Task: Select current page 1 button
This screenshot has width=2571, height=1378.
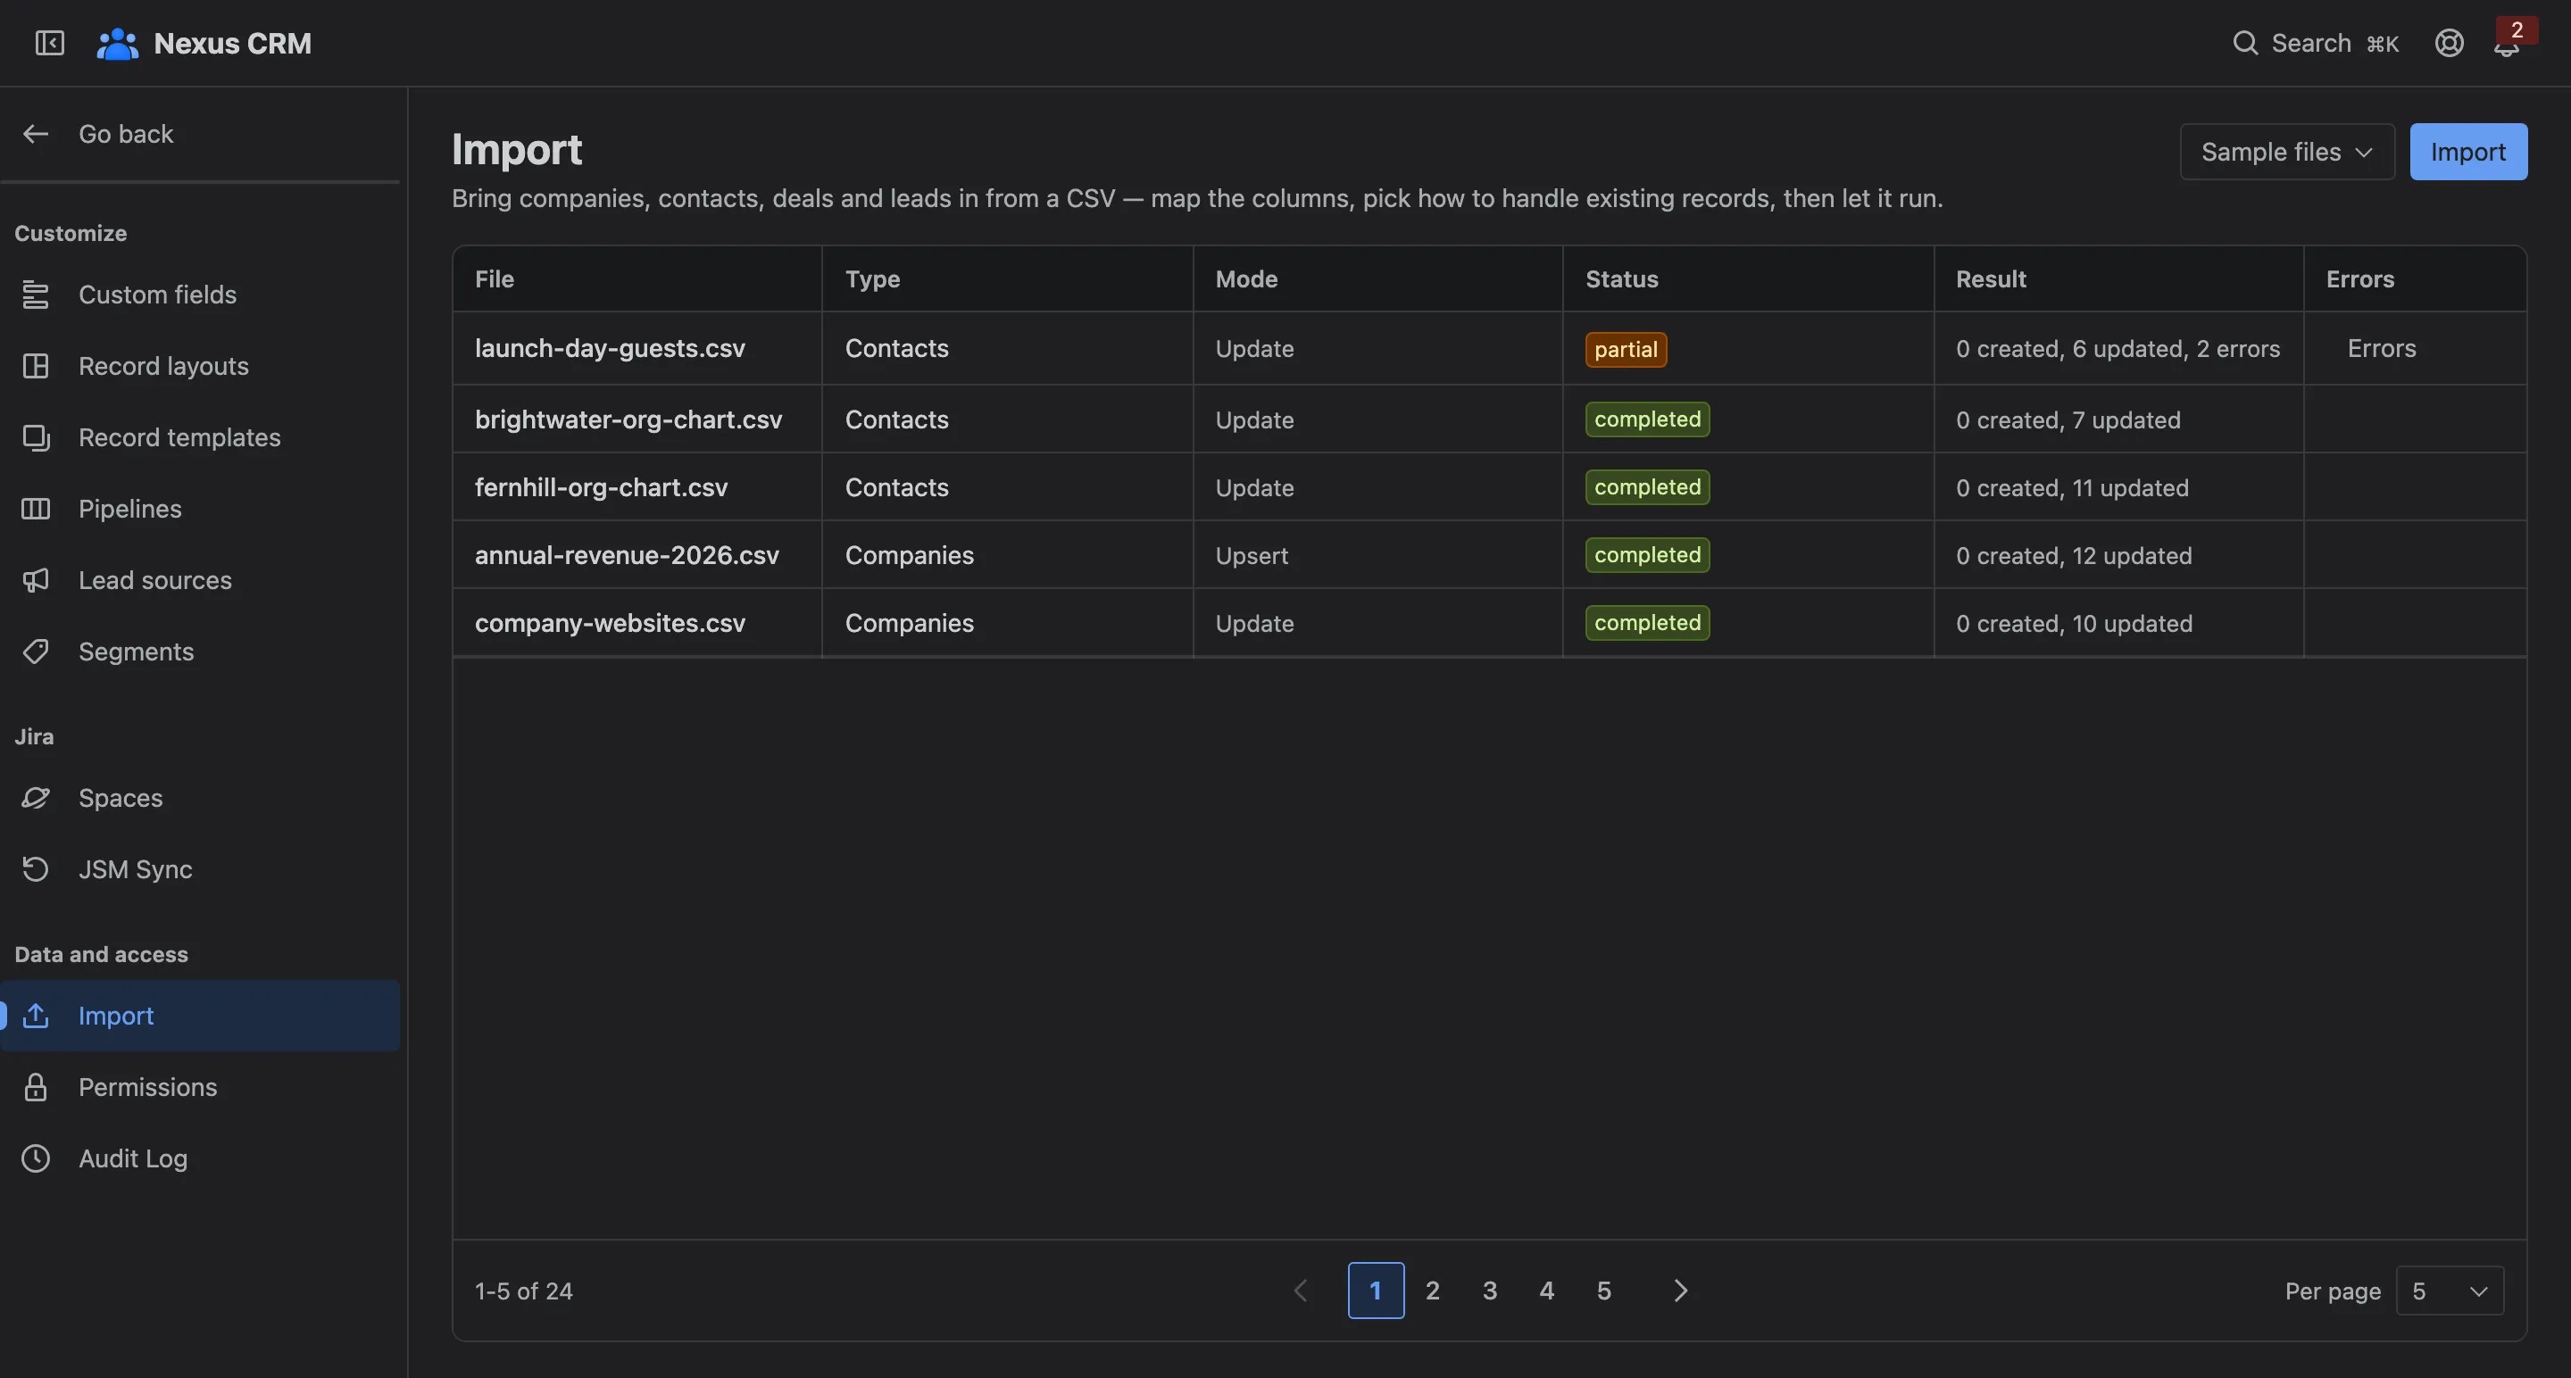Action: pos(1376,1291)
